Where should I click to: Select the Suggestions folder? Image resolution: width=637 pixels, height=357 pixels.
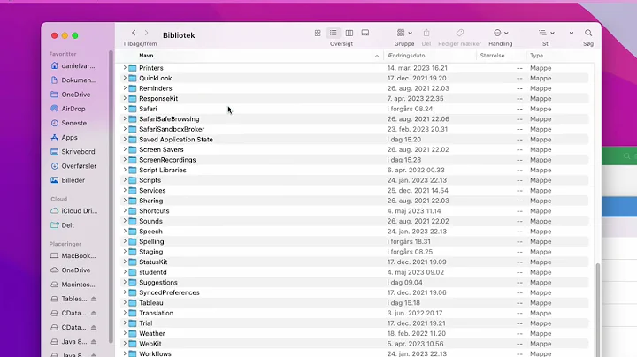tap(355, 283)
